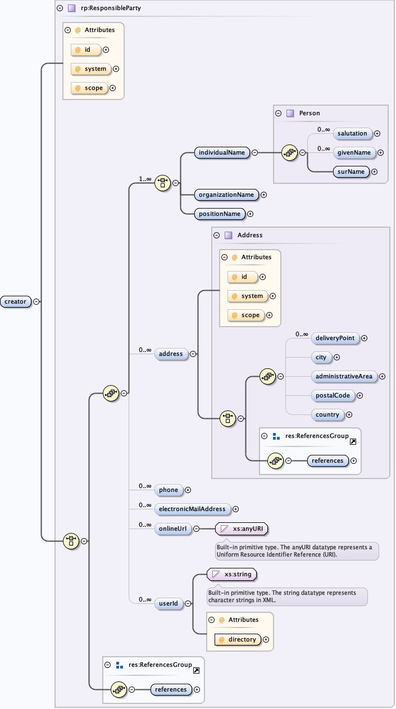This screenshot has height=709, width=396.
Task: Select the individualName element
Action: (221, 152)
